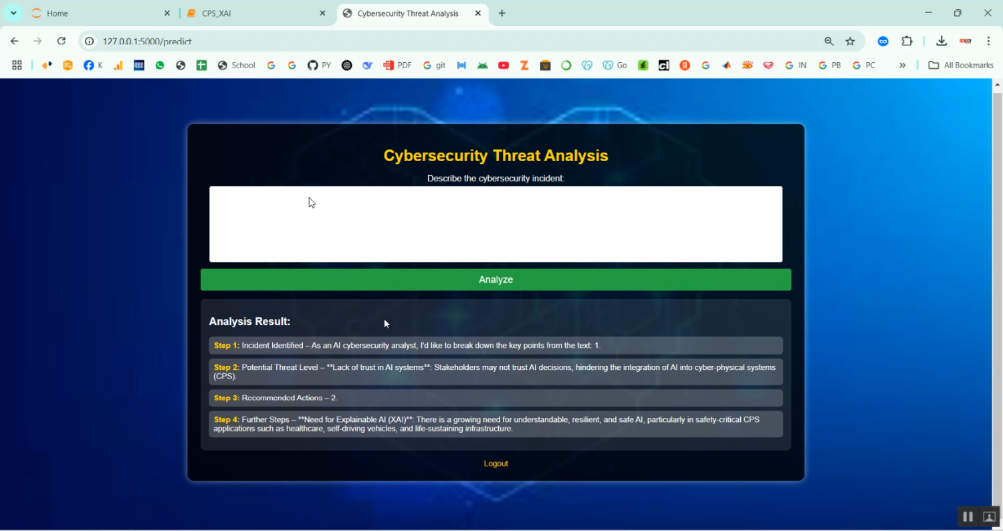The image size is (1003, 531).
Task: Open the WhatsApp bookmark
Action: pos(160,66)
